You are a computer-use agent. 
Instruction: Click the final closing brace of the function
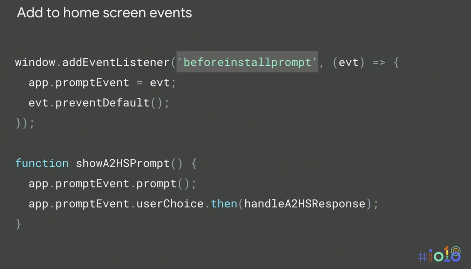point(18,224)
